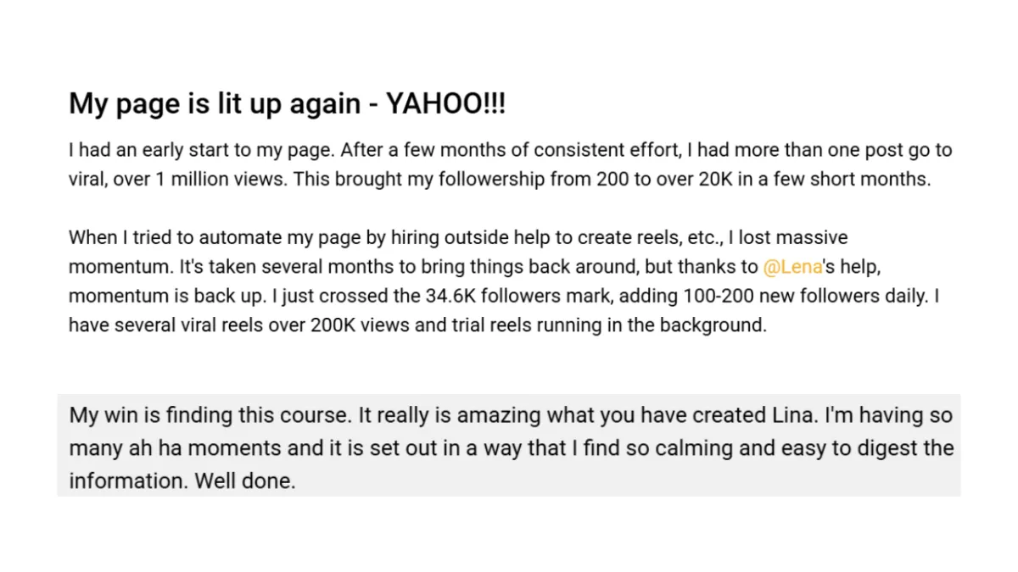Click the paragraph starting "I had an early start"
This screenshot has width=1018, height=572.
click(x=509, y=166)
